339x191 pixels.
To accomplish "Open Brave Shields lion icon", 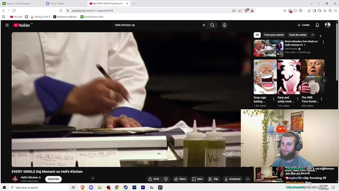I will pyautogui.click(x=247, y=11).
